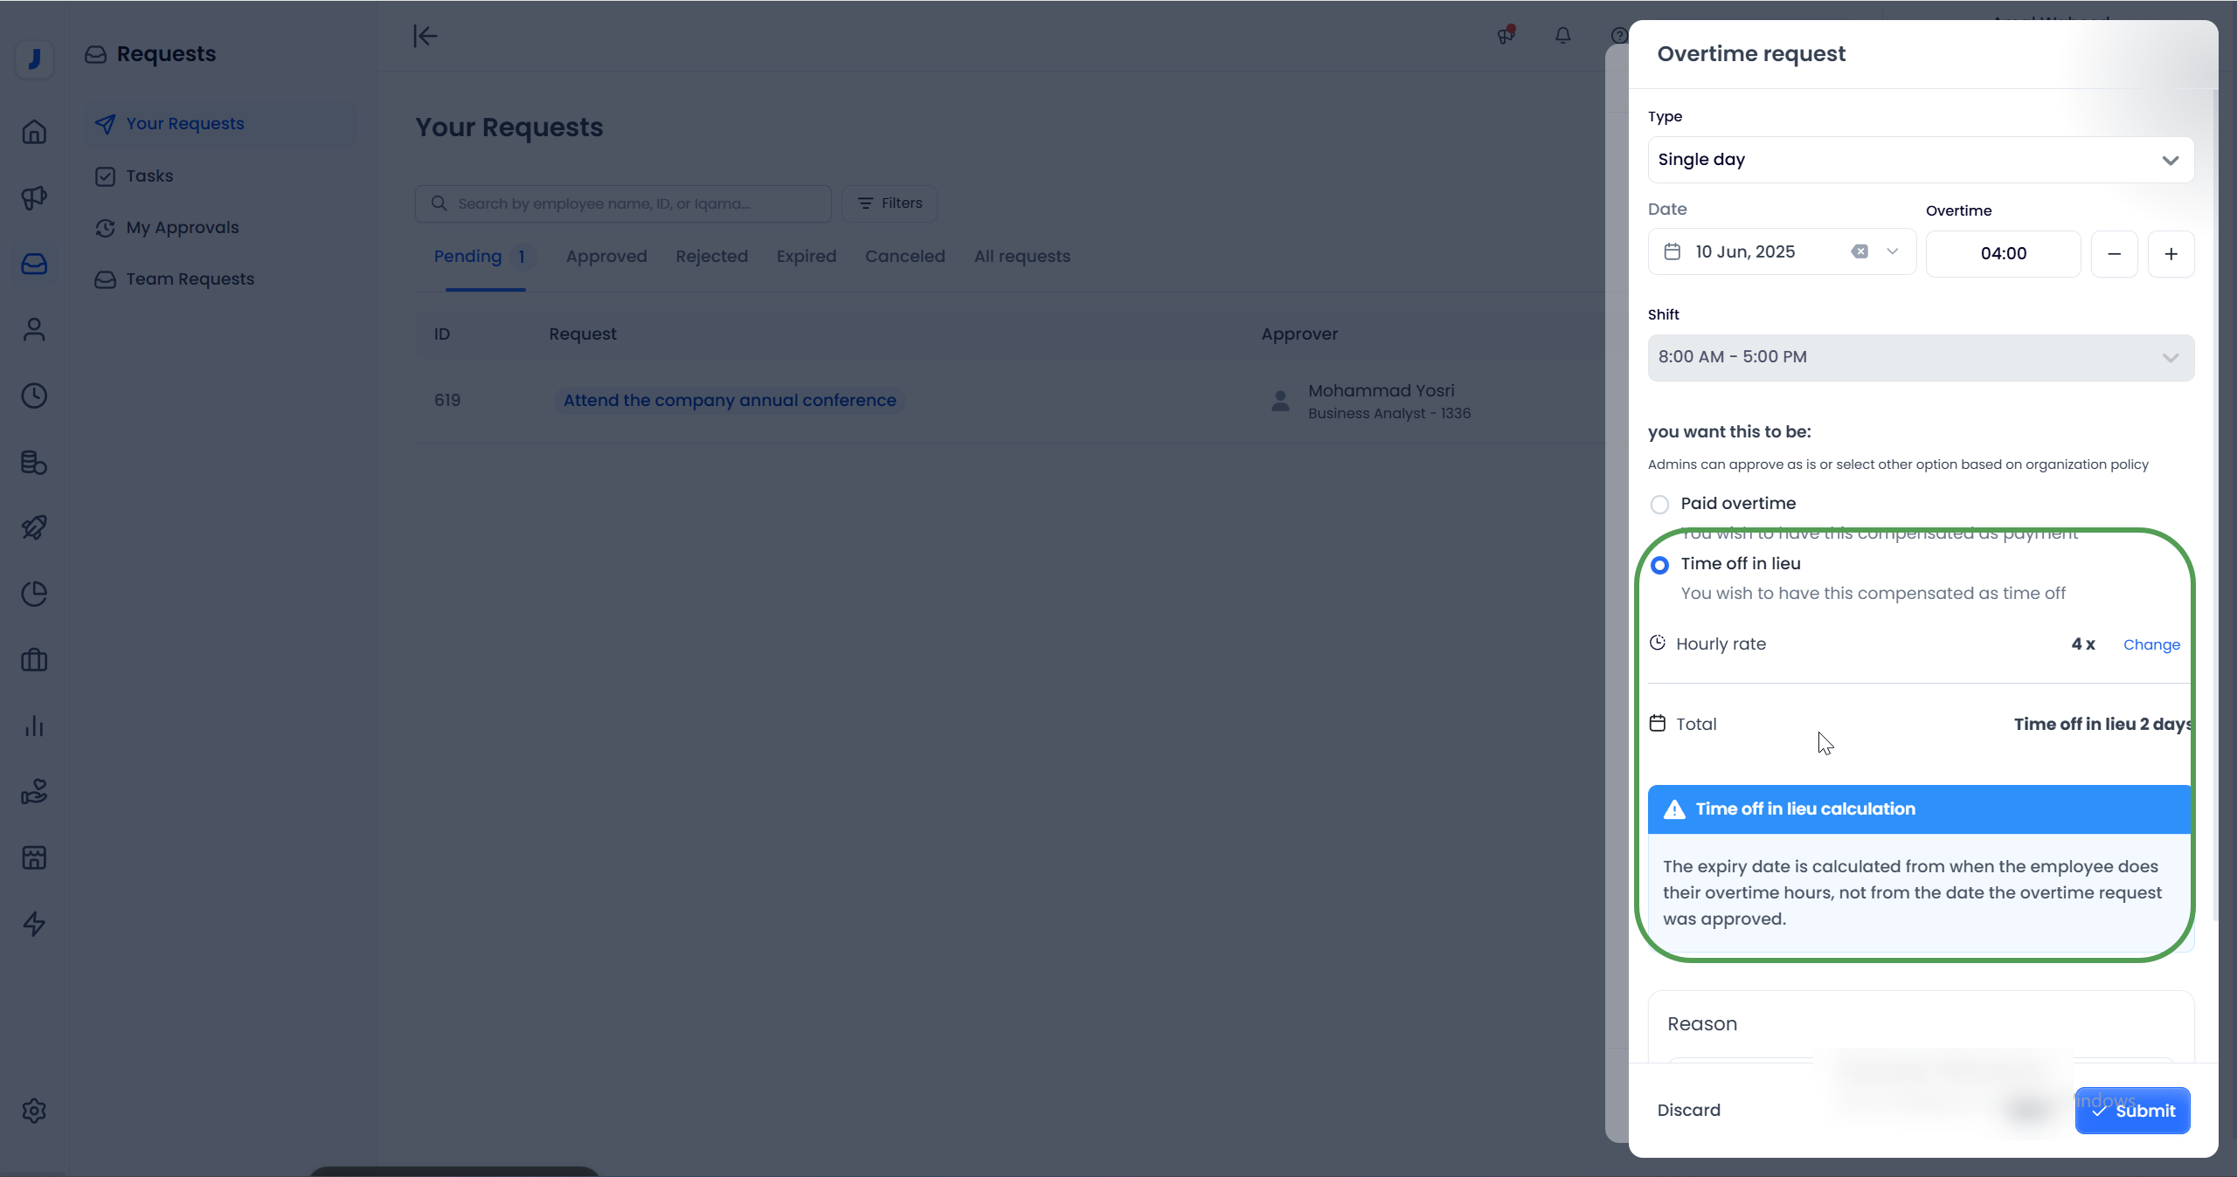The width and height of the screenshot is (2237, 1177).
Task: Collapse the sidebar with arrow icon
Action: tap(425, 36)
